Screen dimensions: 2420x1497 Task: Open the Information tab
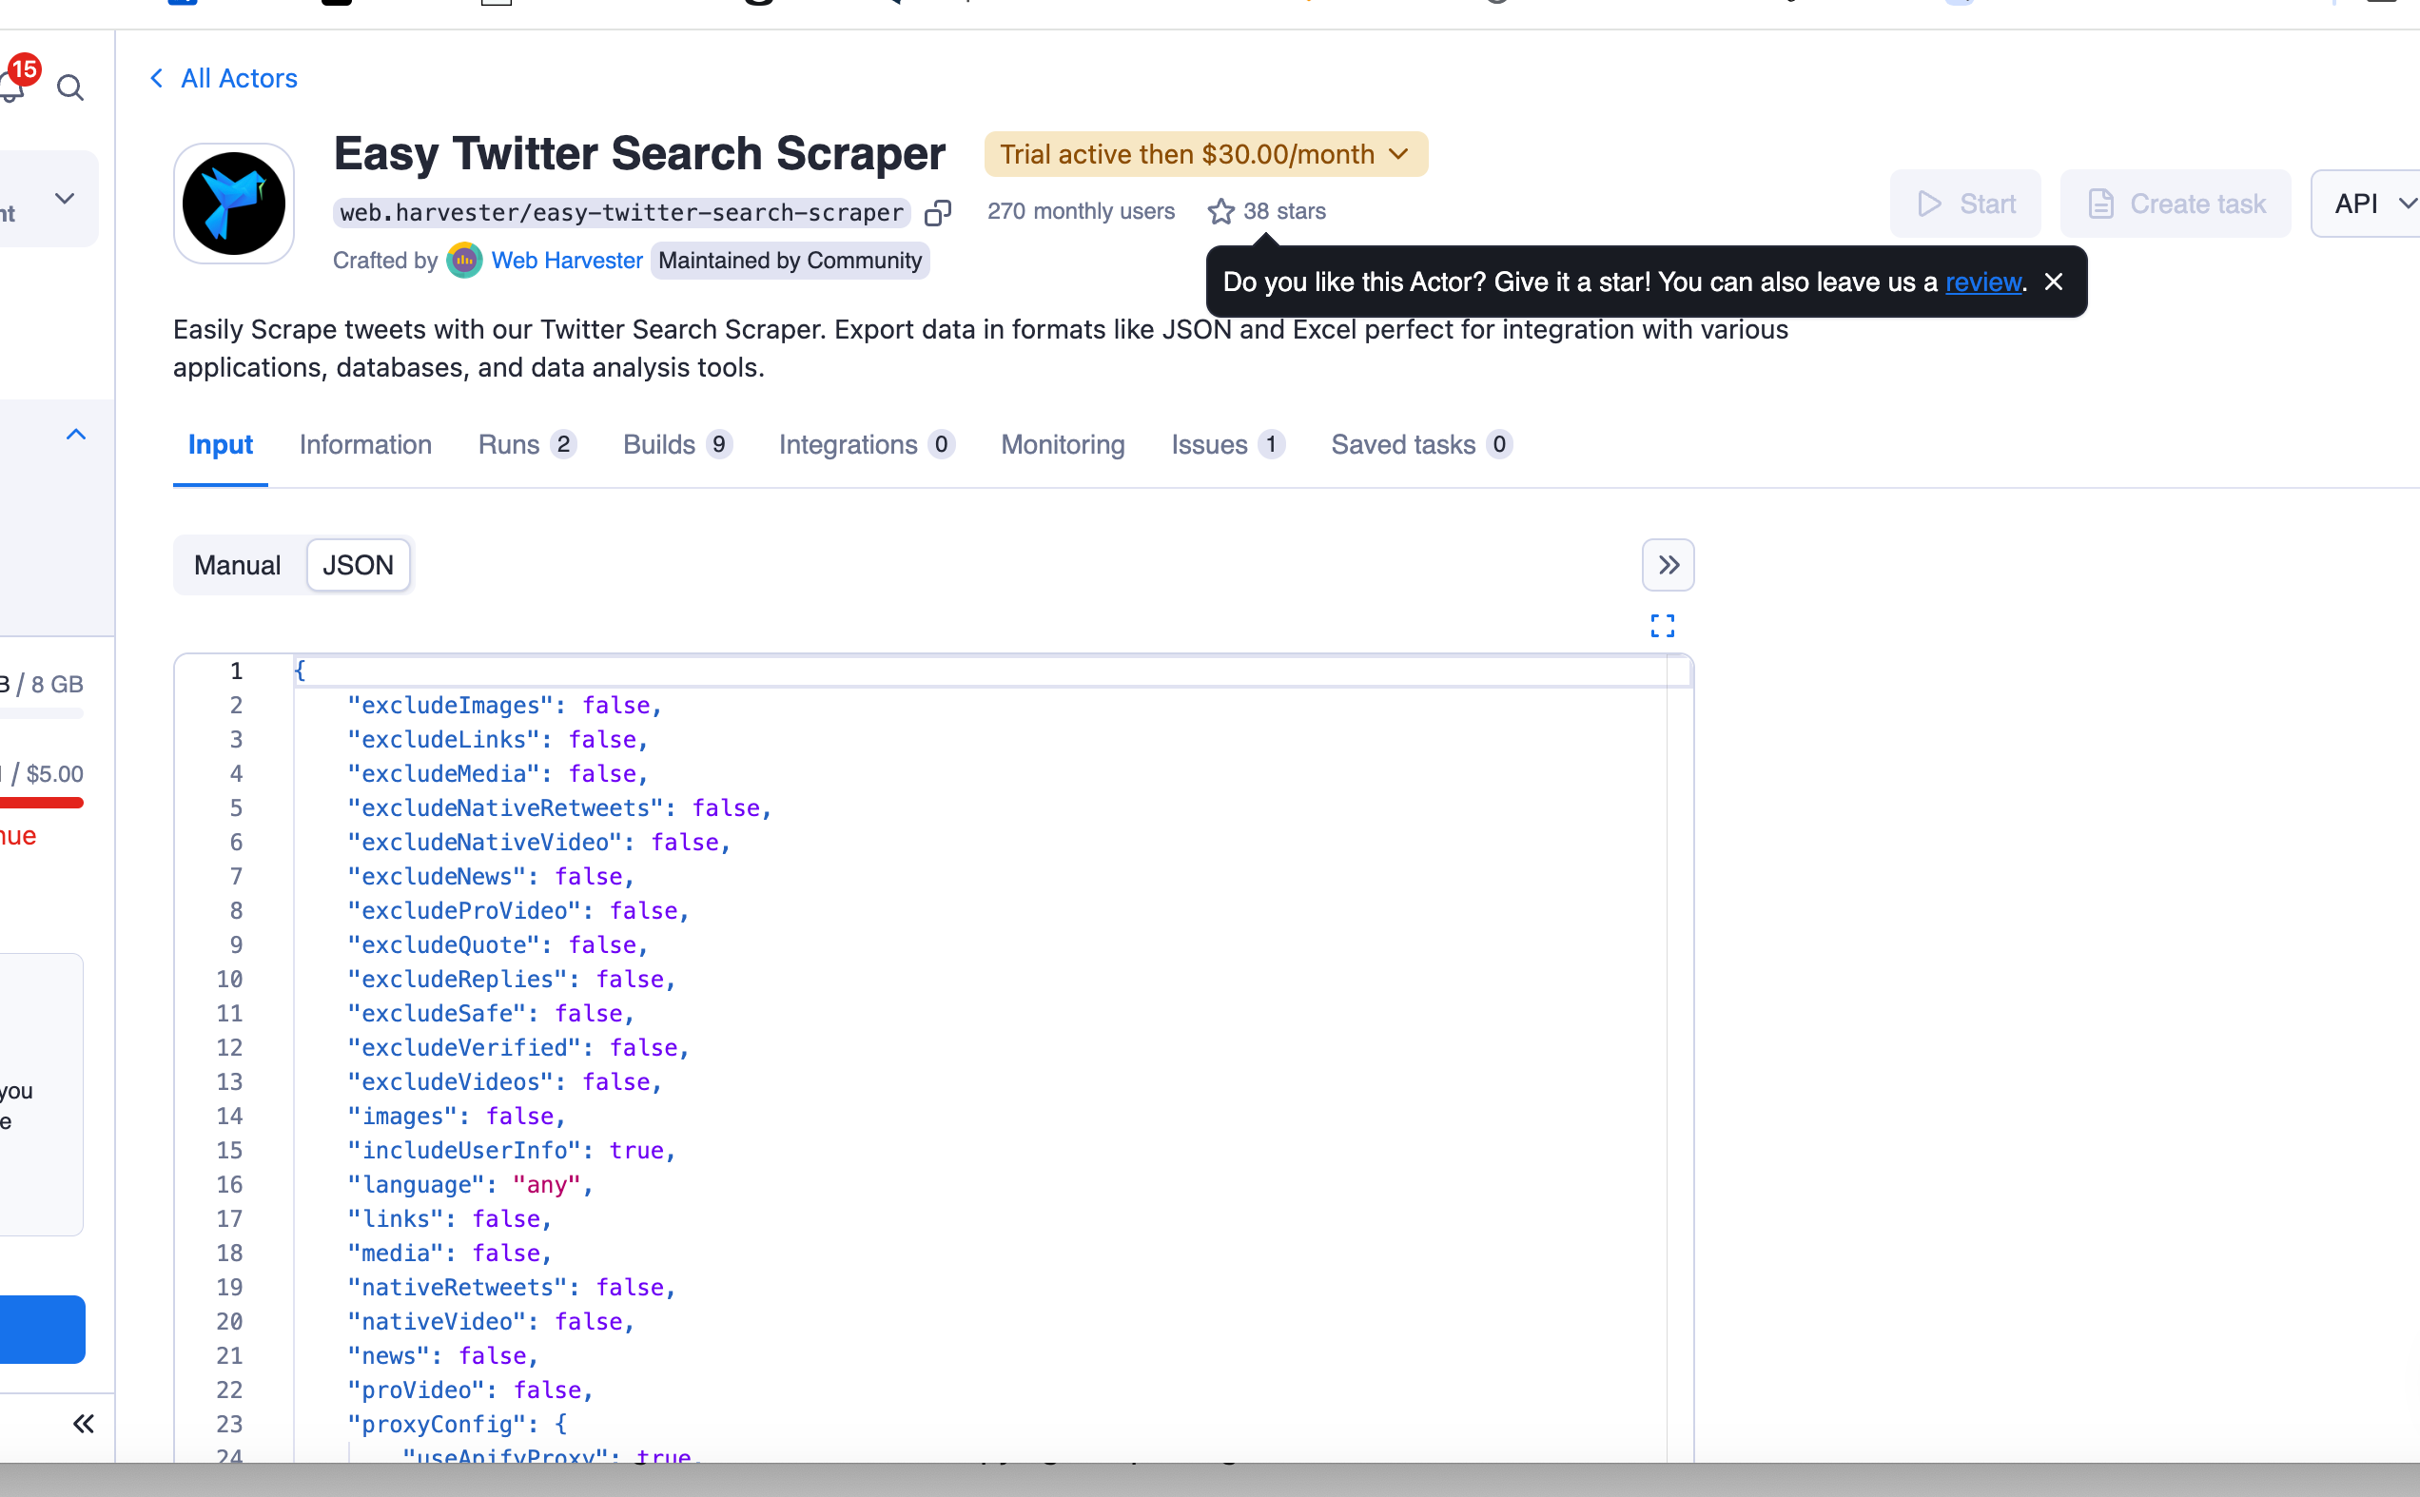coord(365,444)
